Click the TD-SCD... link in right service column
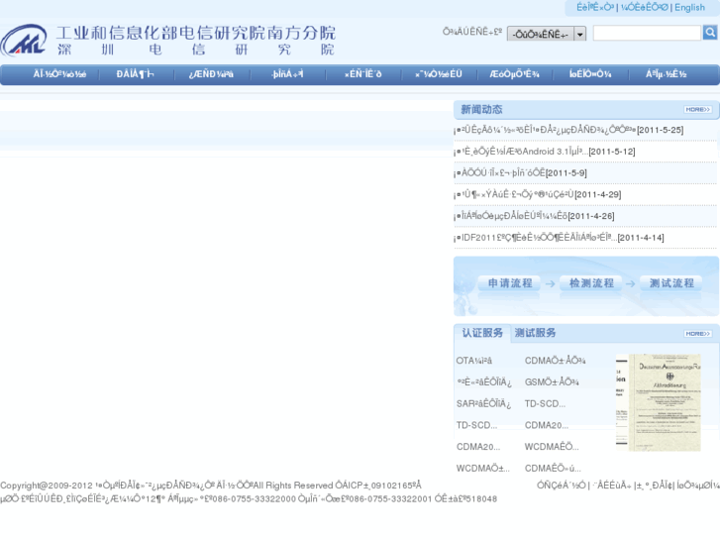 pyautogui.click(x=545, y=404)
